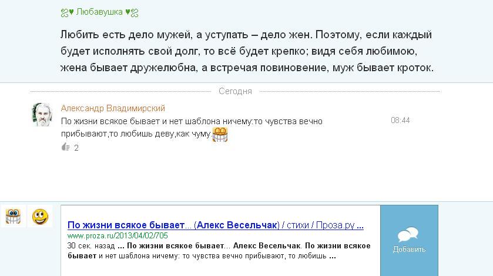Viewport: 493px width, 276px height.
Task: Select the toothy grinning smiley in emoji panel
Action: click(x=13, y=217)
